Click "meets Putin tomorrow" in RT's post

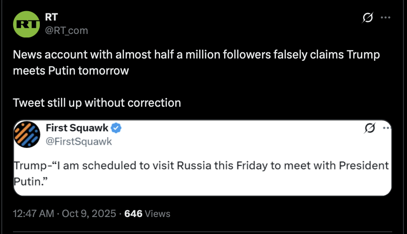71,71
